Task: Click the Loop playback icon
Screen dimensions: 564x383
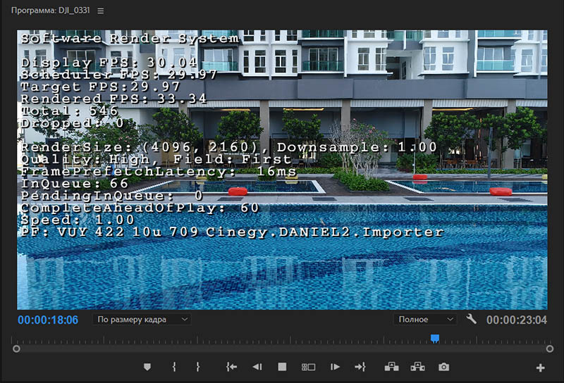Action: [x=308, y=368]
